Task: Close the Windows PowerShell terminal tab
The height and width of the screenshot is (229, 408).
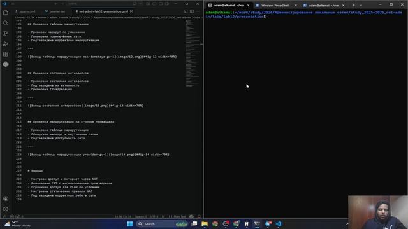Action: 296,6
